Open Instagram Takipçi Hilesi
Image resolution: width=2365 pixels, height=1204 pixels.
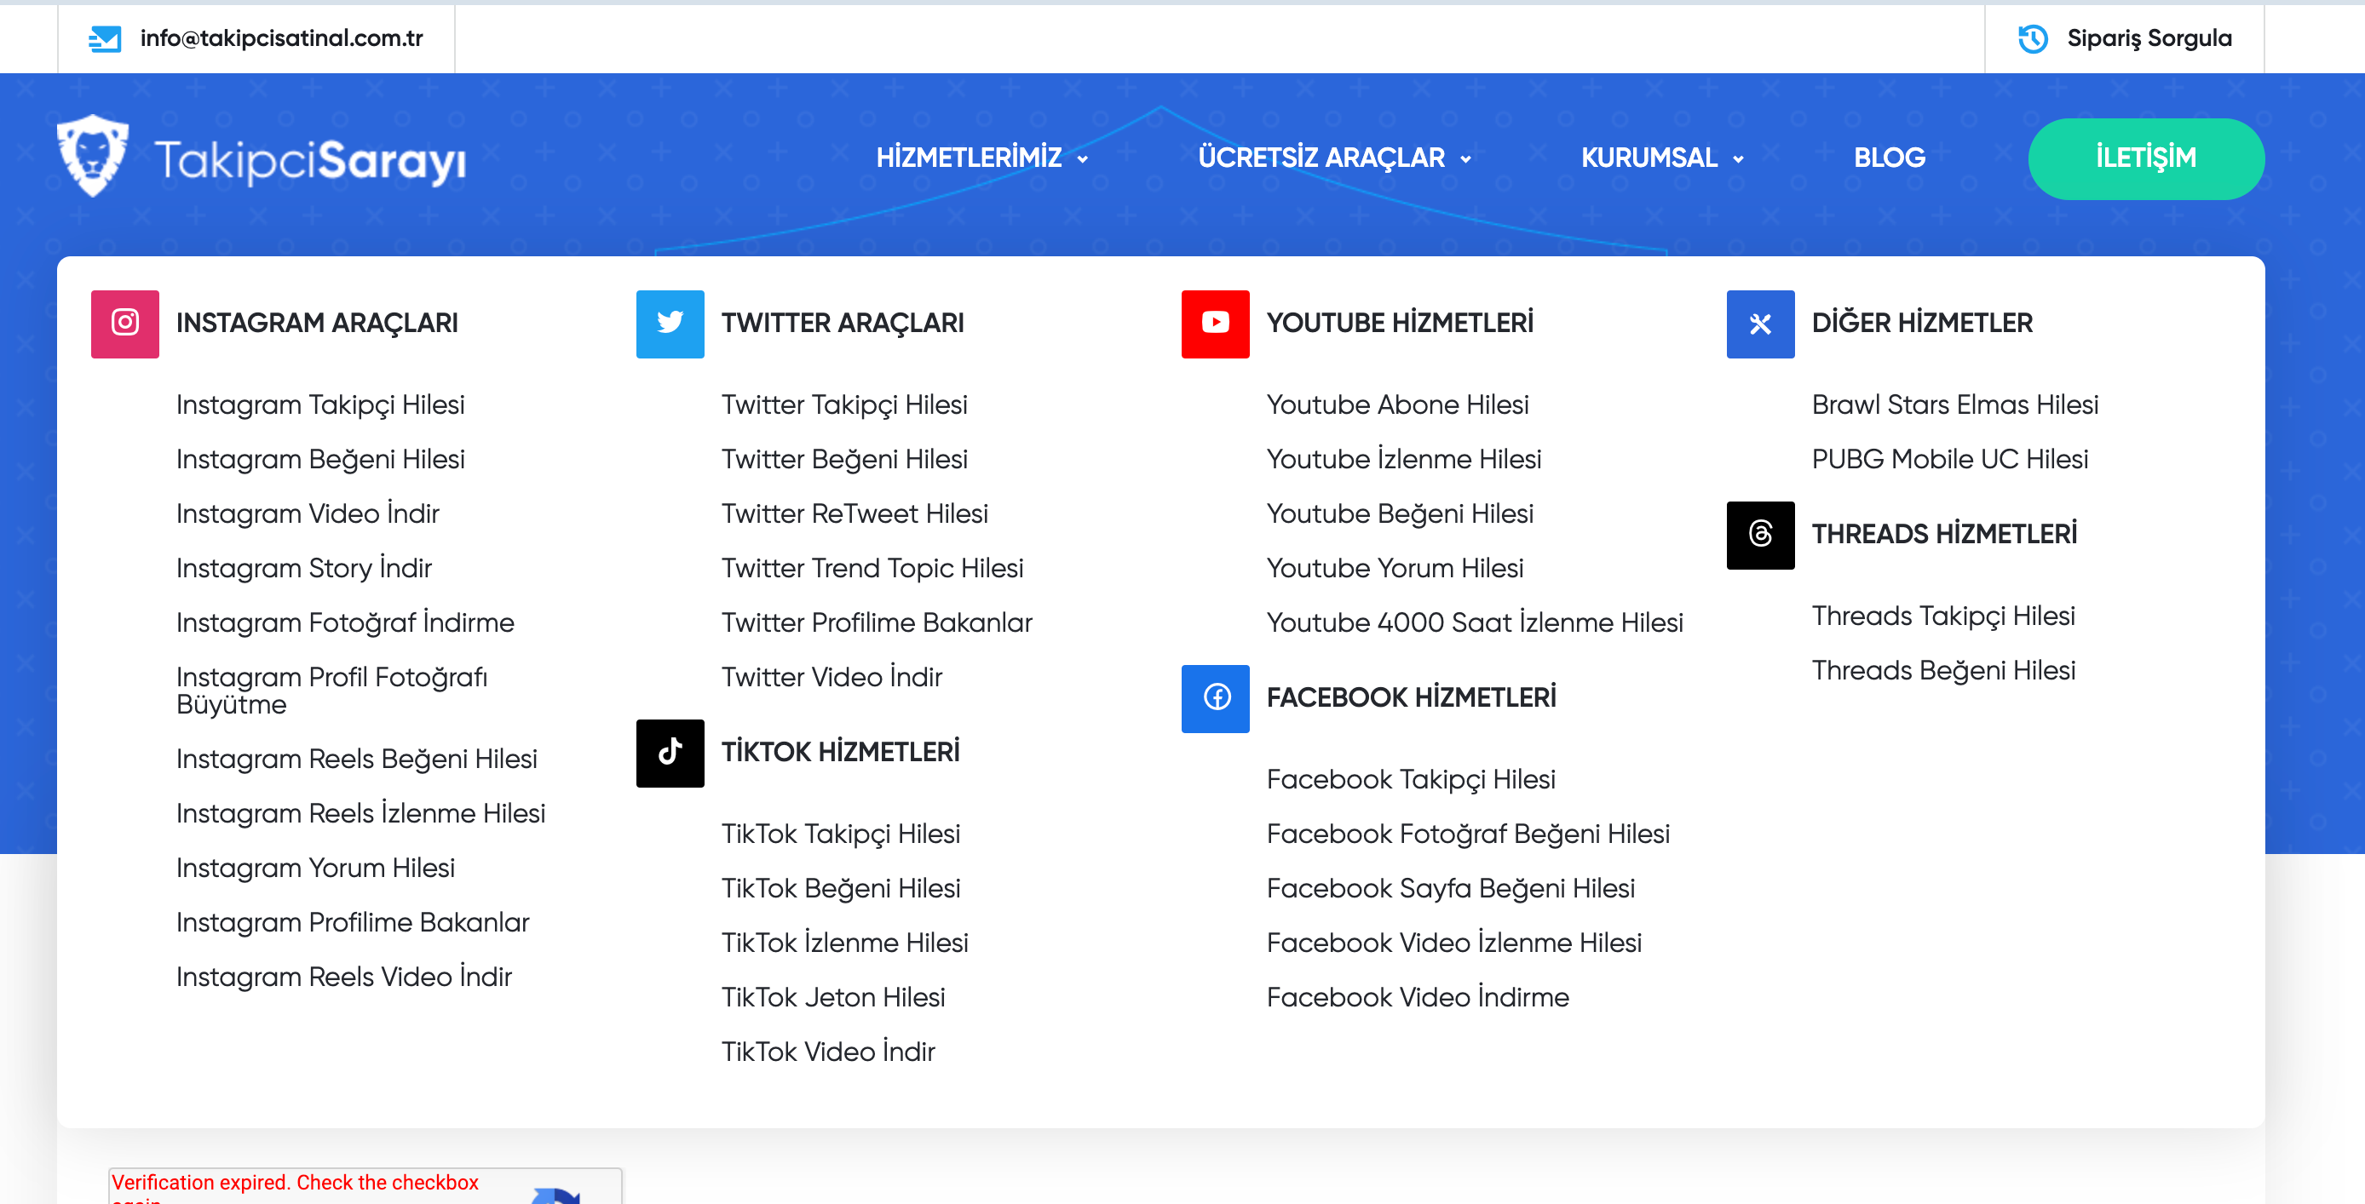(x=320, y=404)
